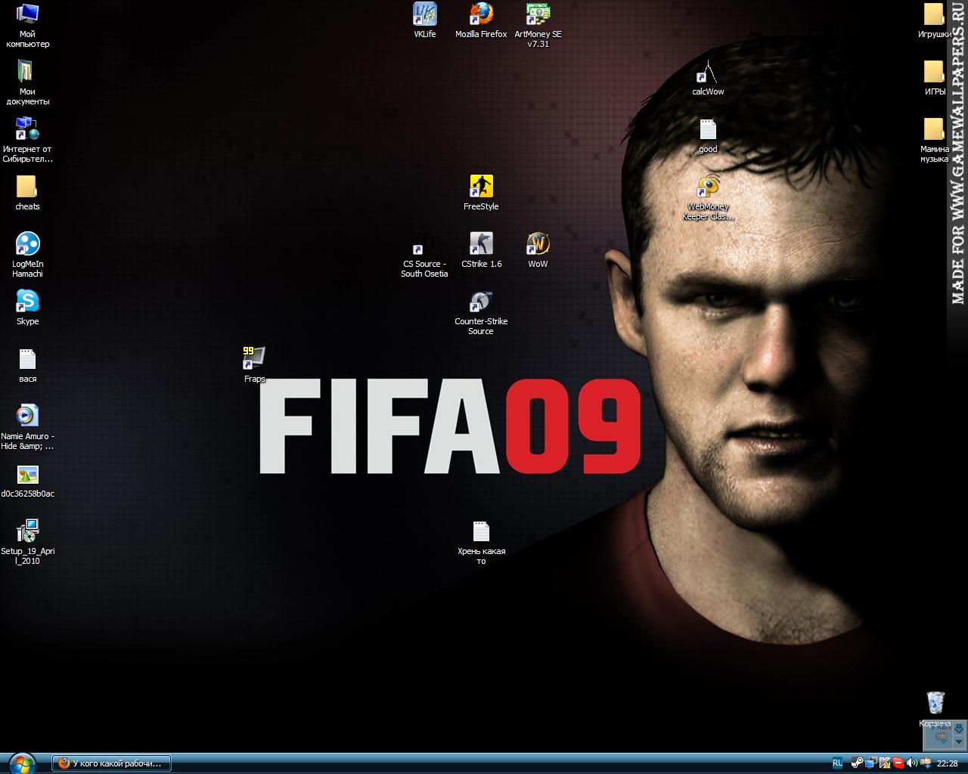The image size is (968, 774).
Task: Open ArtMoney SE v7.31
Action: (x=536, y=15)
